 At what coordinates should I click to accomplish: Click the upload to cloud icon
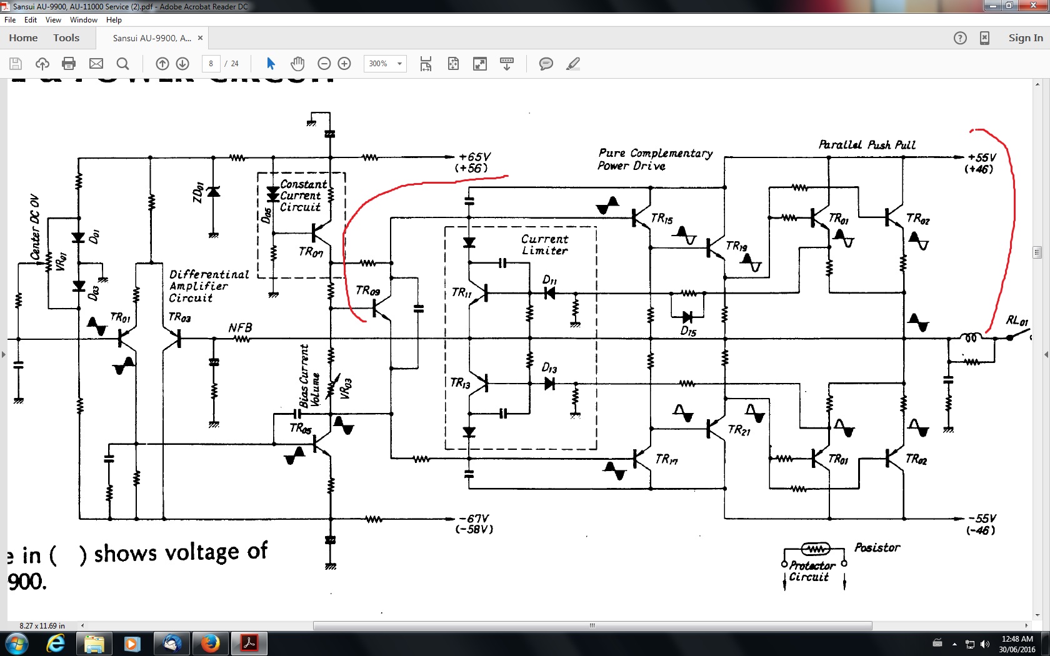[42, 64]
